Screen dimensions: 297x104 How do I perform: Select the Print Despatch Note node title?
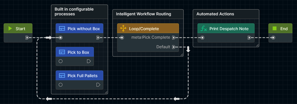(x=229, y=29)
